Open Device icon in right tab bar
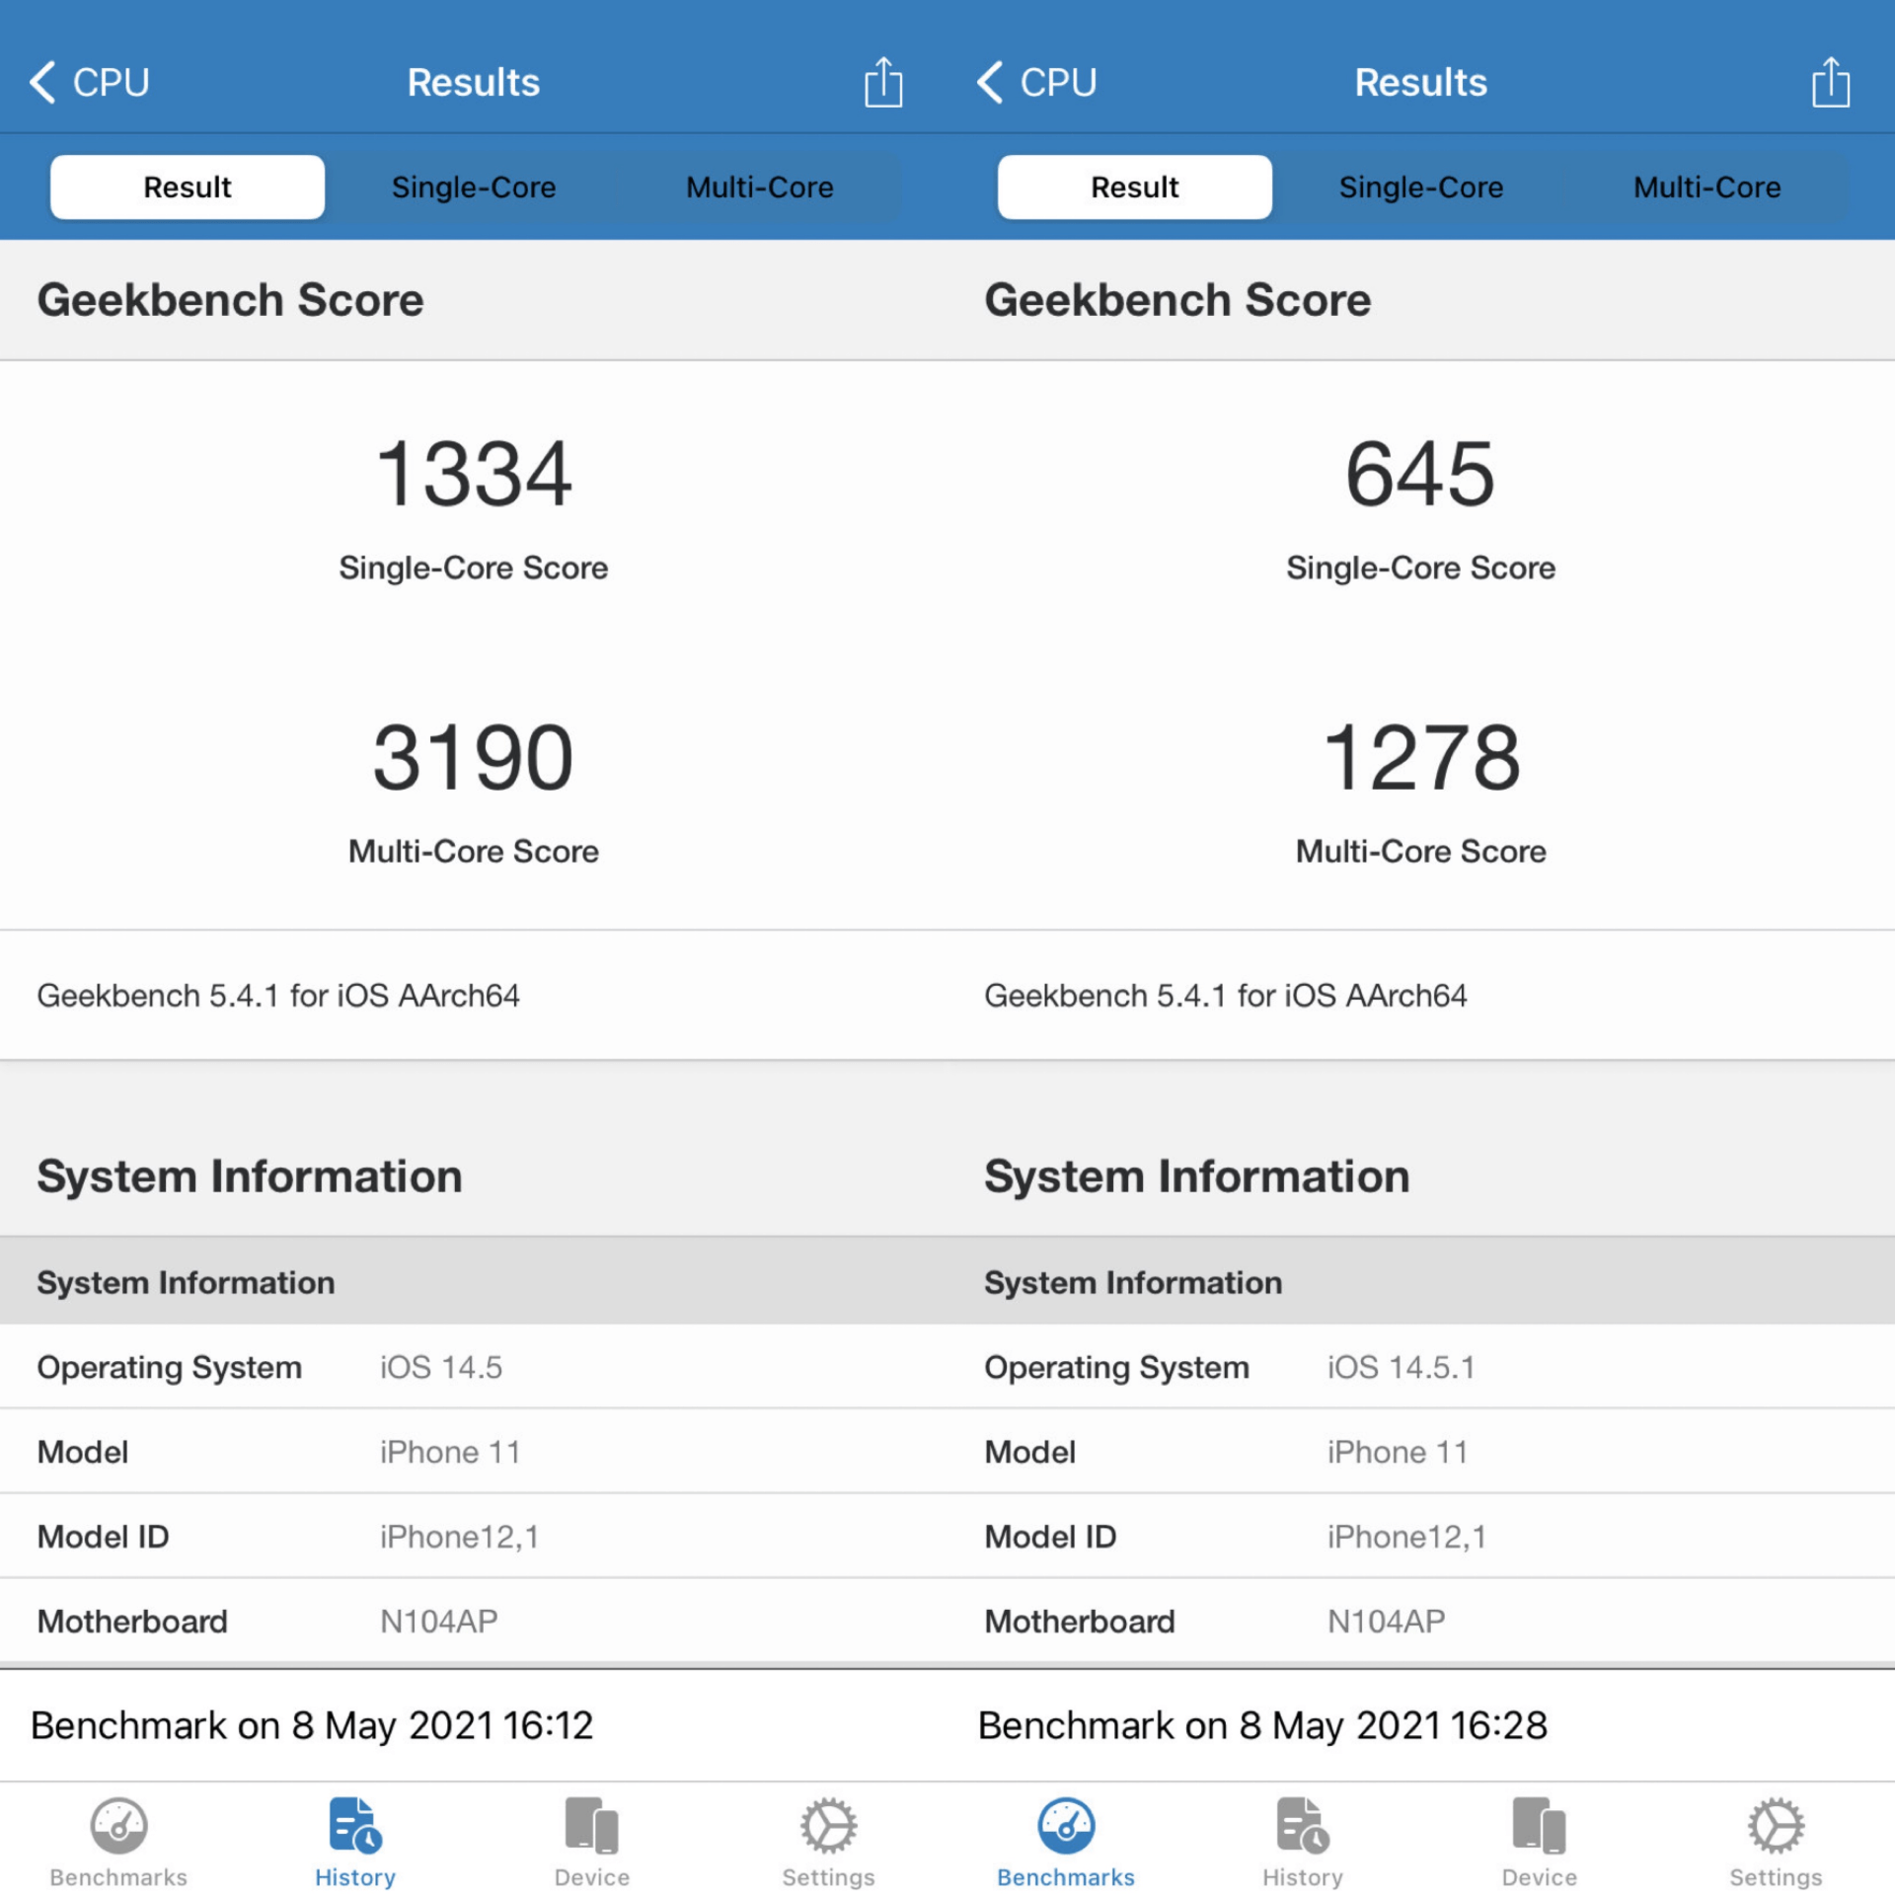This screenshot has width=1895, height=1894. 1540,1825
